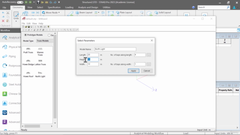This screenshot has height=135, width=240.
Task: Click the search magnifier icon
Action: 228,7
